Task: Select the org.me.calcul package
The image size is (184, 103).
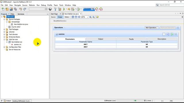Action: [16, 27]
